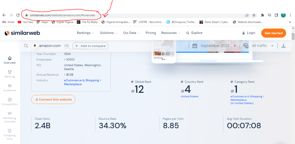Click eCommerce & Shopping > Marketplace industry link
Screen dimensions: 295x144
point(83,82)
